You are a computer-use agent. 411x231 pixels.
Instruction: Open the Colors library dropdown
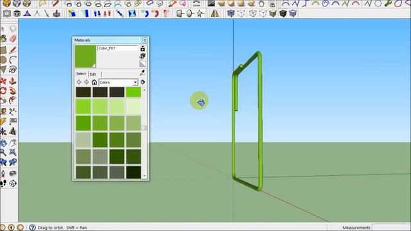coord(118,82)
